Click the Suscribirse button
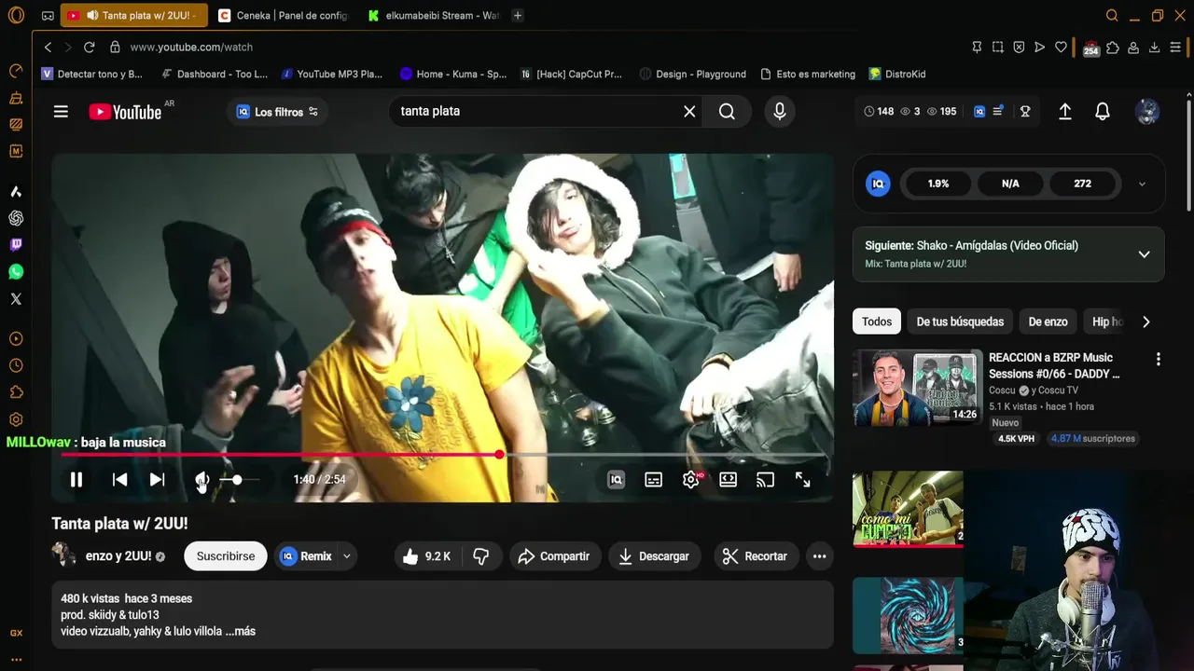This screenshot has width=1194, height=671. click(x=226, y=556)
